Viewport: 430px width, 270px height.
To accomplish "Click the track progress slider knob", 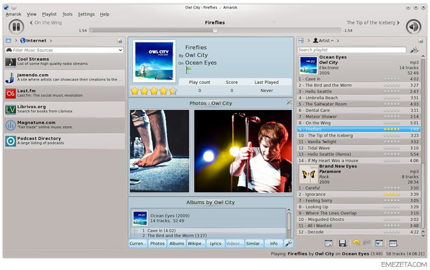I will pos(216,30).
